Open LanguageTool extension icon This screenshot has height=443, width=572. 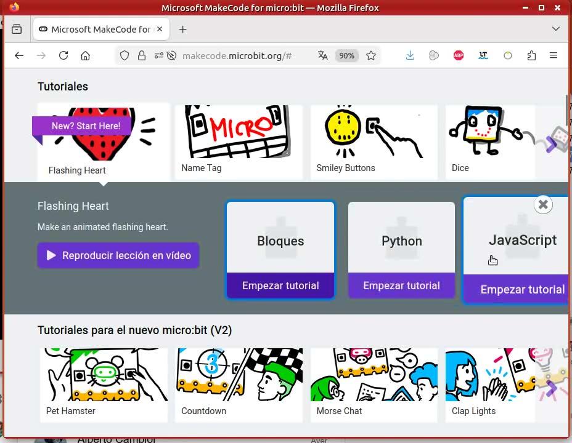point(483,55)
